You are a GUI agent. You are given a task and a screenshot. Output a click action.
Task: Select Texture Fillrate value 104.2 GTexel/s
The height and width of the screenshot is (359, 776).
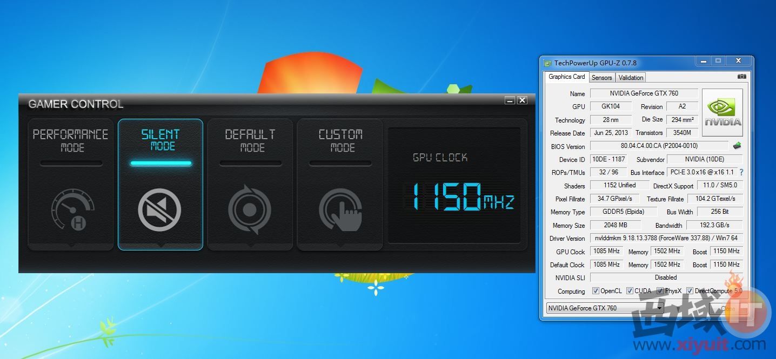[x=715, y=199]
